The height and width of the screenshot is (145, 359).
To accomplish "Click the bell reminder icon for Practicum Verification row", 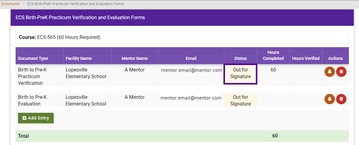I will pyautogui.click(x=330, y=72).
